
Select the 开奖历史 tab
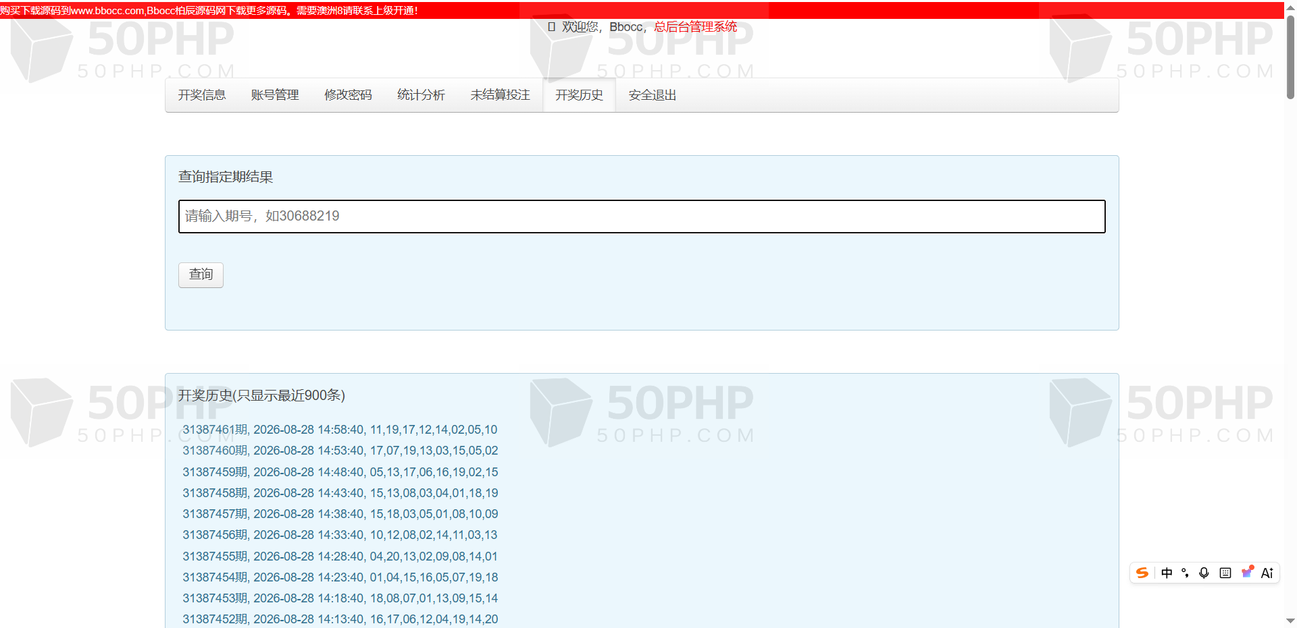click(579, 95)
